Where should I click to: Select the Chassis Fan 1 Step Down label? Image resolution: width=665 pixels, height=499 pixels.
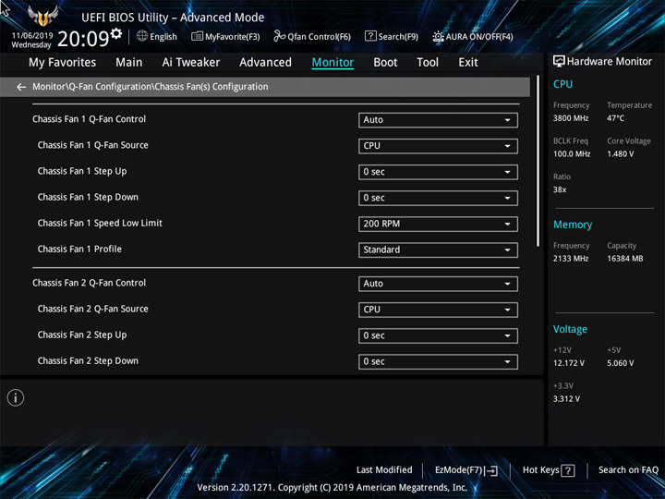click(x=88, y=198)
